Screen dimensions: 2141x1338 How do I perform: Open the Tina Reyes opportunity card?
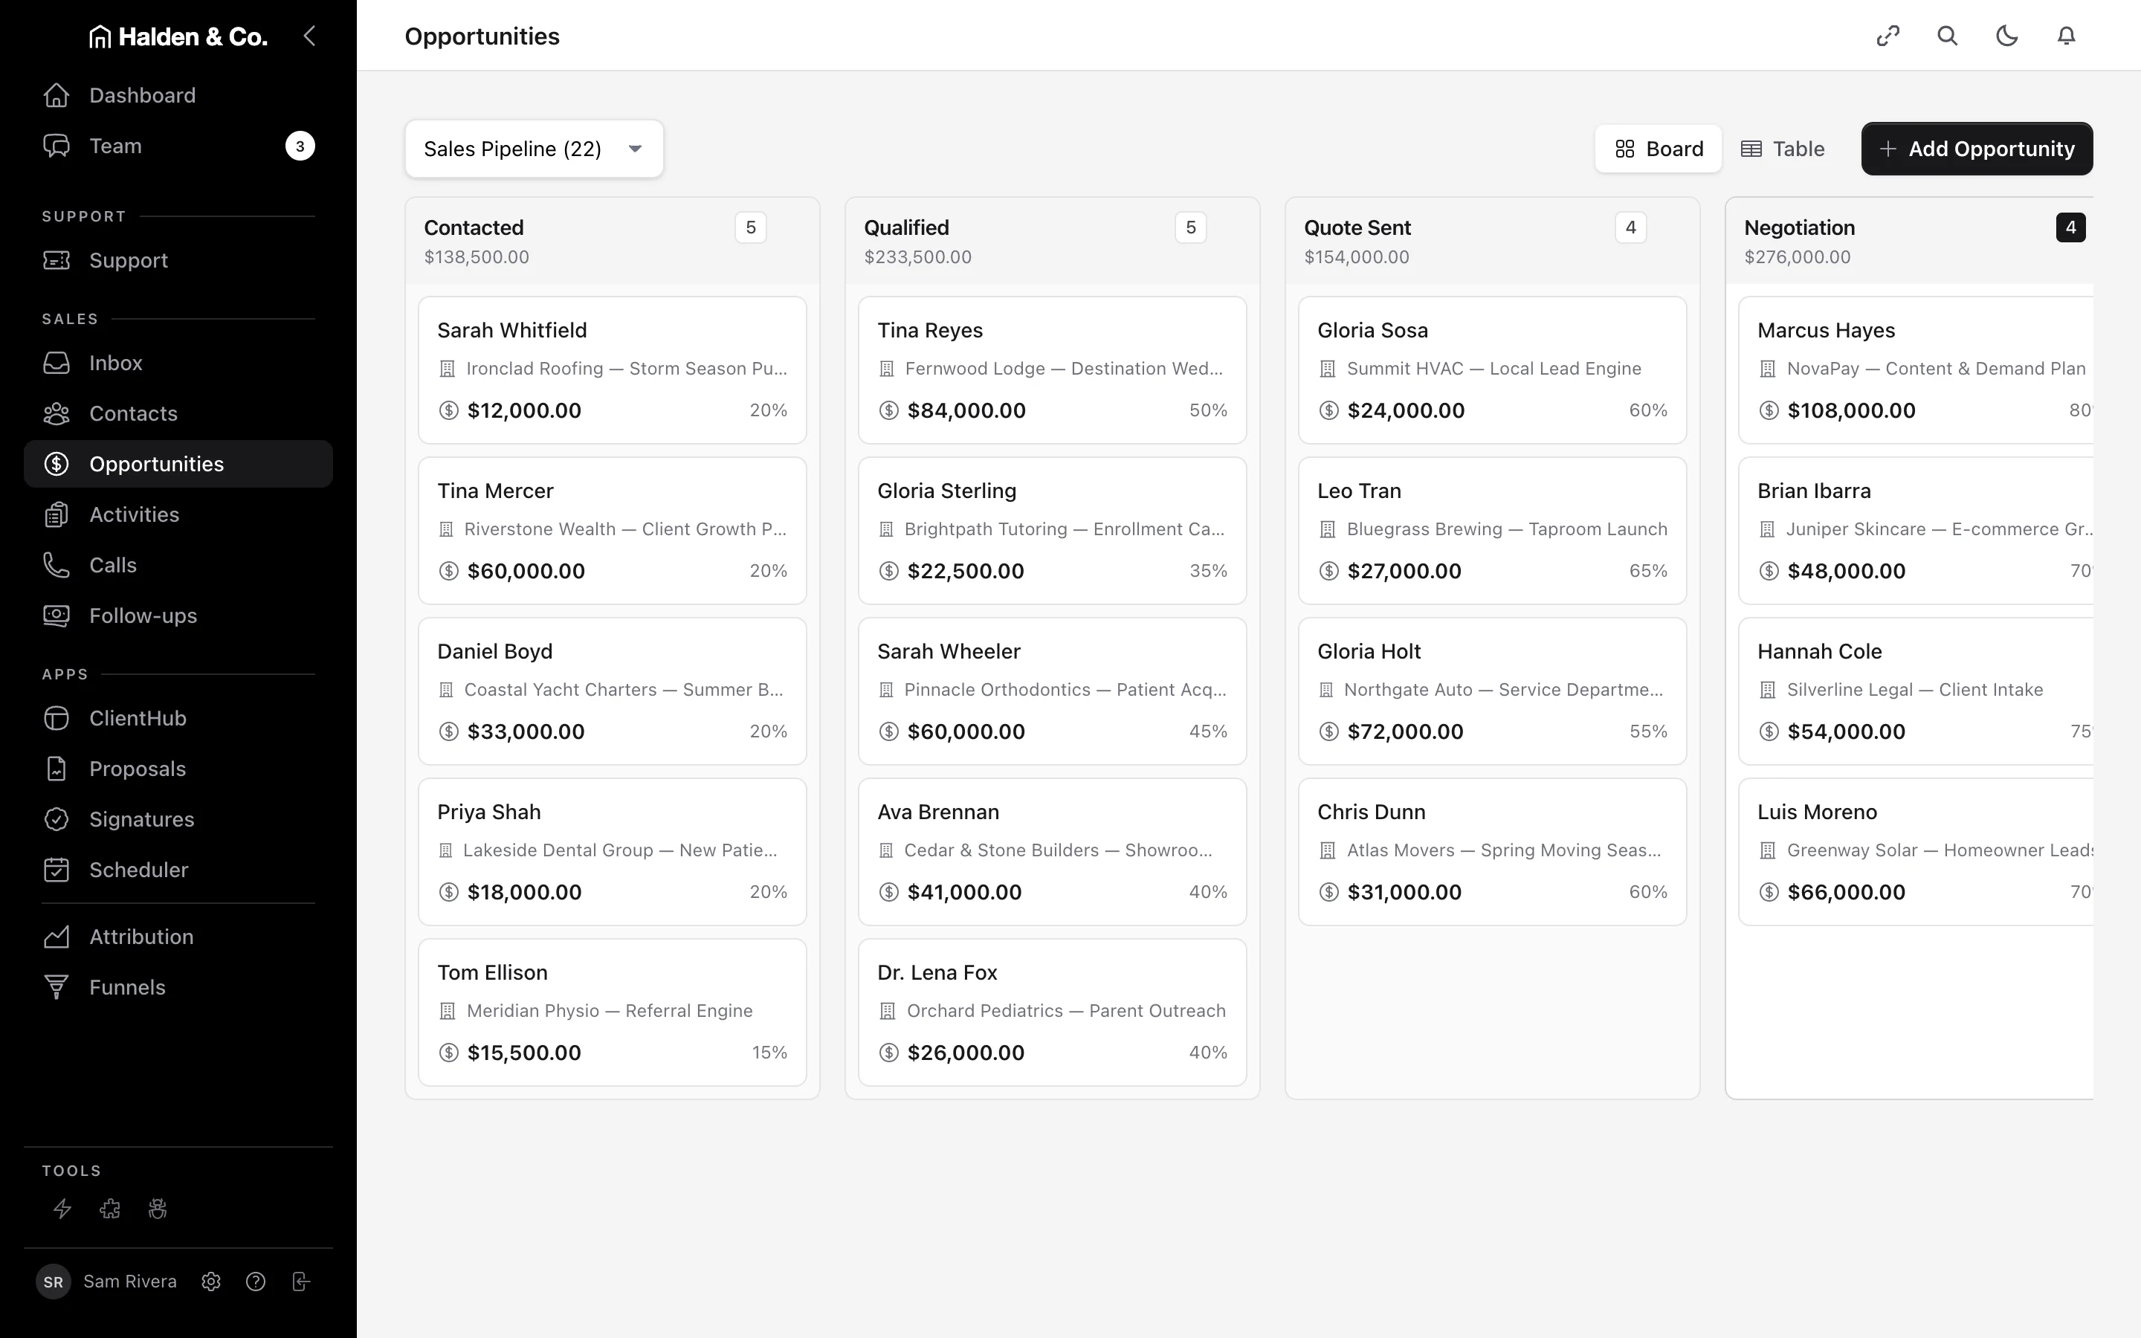click(1052, 370)
